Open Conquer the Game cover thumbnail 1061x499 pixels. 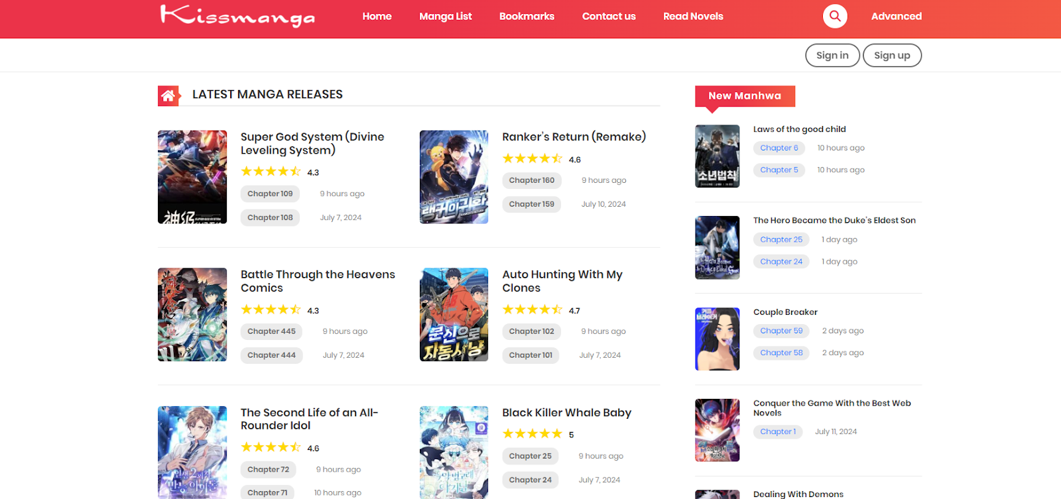coord(718,430)
